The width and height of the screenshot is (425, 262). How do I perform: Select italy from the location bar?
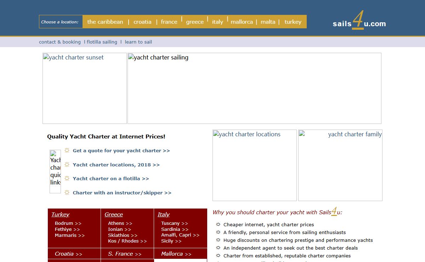point(217,22)
